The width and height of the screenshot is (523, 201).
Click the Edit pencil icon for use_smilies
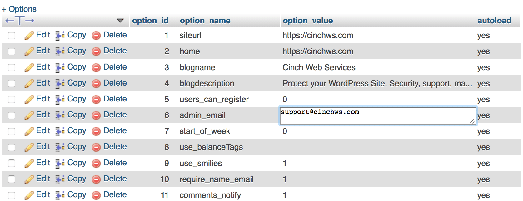coord(29,163)
